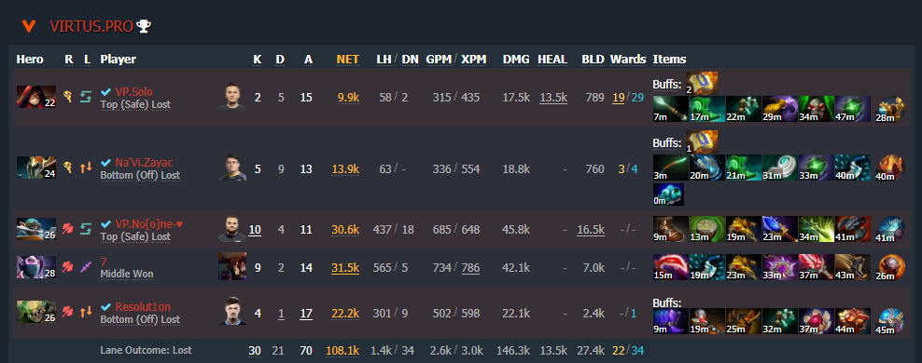
Task: Click the mid lane icon in player 7's row
Action: (x=86, y=266)
